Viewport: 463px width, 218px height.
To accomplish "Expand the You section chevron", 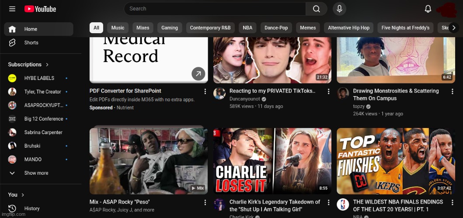I will (23, 195).
